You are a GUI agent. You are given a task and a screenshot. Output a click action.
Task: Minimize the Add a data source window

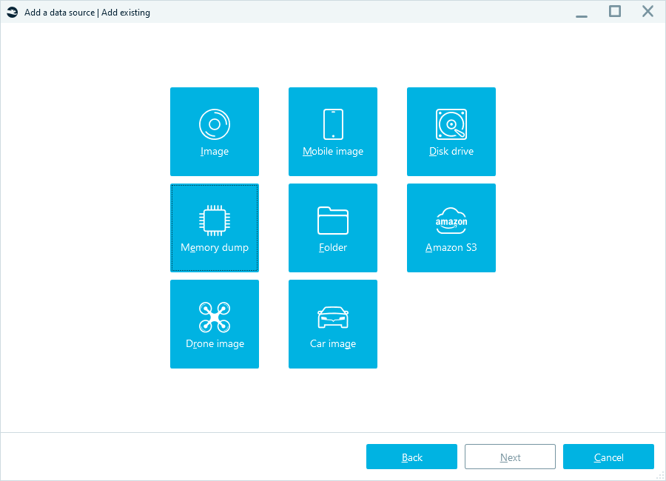(x=582, y=12)
